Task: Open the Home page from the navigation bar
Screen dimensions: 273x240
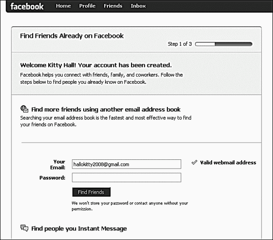Action: (63, 6)
